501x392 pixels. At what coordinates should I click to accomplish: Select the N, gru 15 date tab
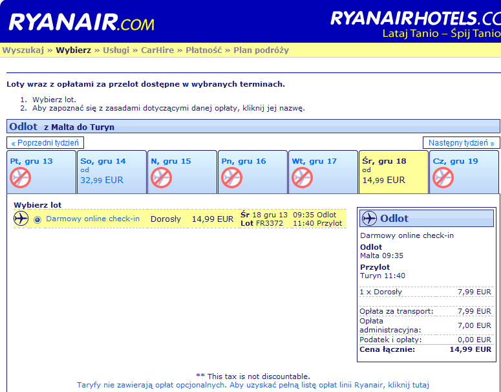point(182,172)
